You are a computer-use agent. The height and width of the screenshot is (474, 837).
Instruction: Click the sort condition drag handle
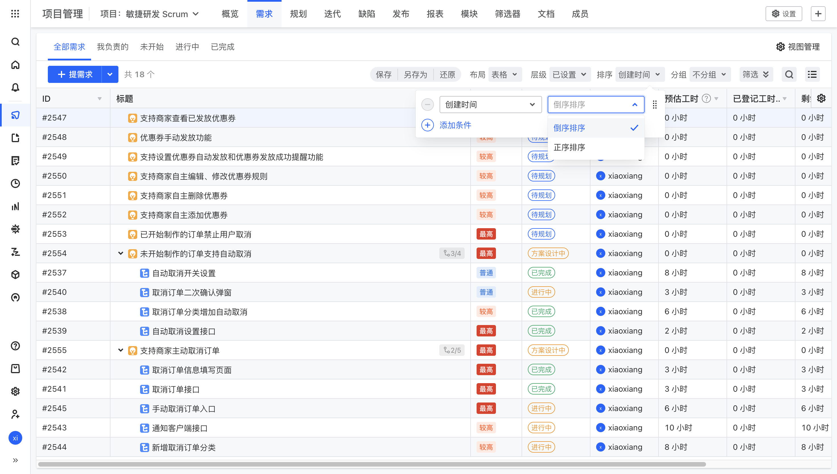click(x=655, y=105)
